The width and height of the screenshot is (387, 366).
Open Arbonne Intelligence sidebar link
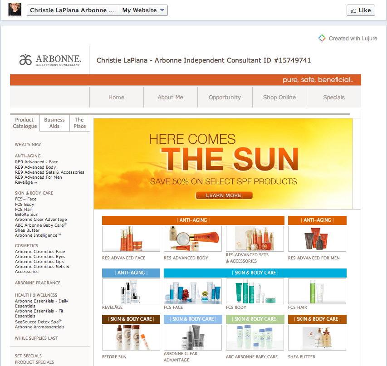[38, 235]
